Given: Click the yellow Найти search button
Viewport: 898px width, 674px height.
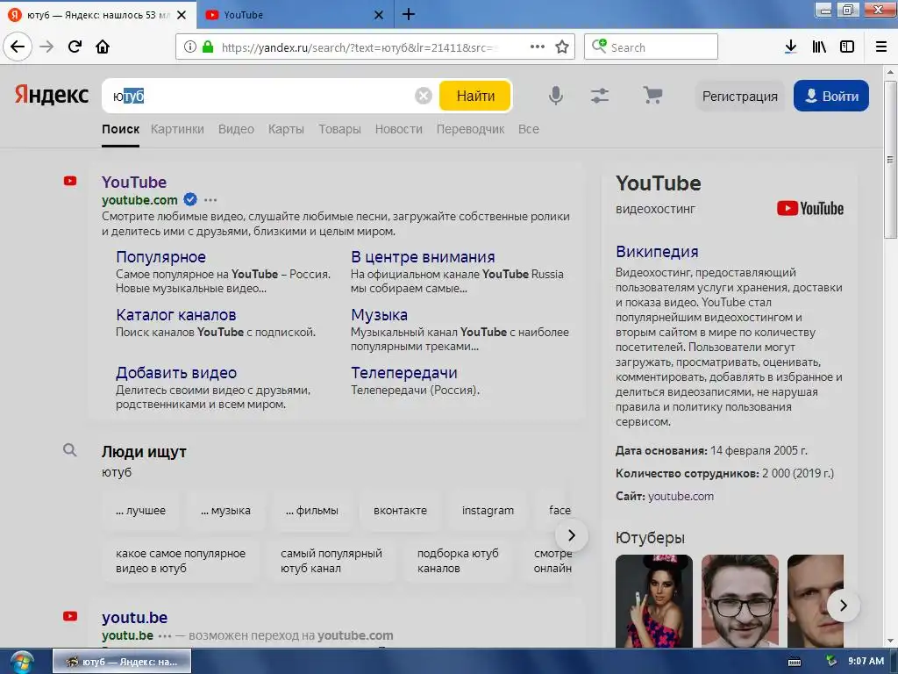Looking at the screenshot, I should 475,96.
